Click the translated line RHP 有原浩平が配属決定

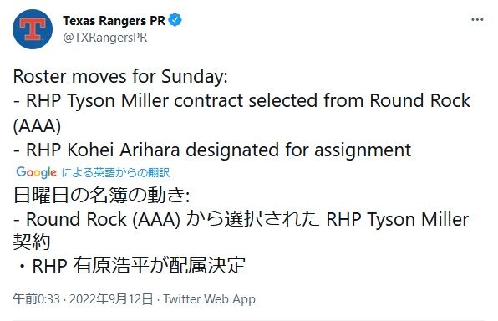pos(130,265)
